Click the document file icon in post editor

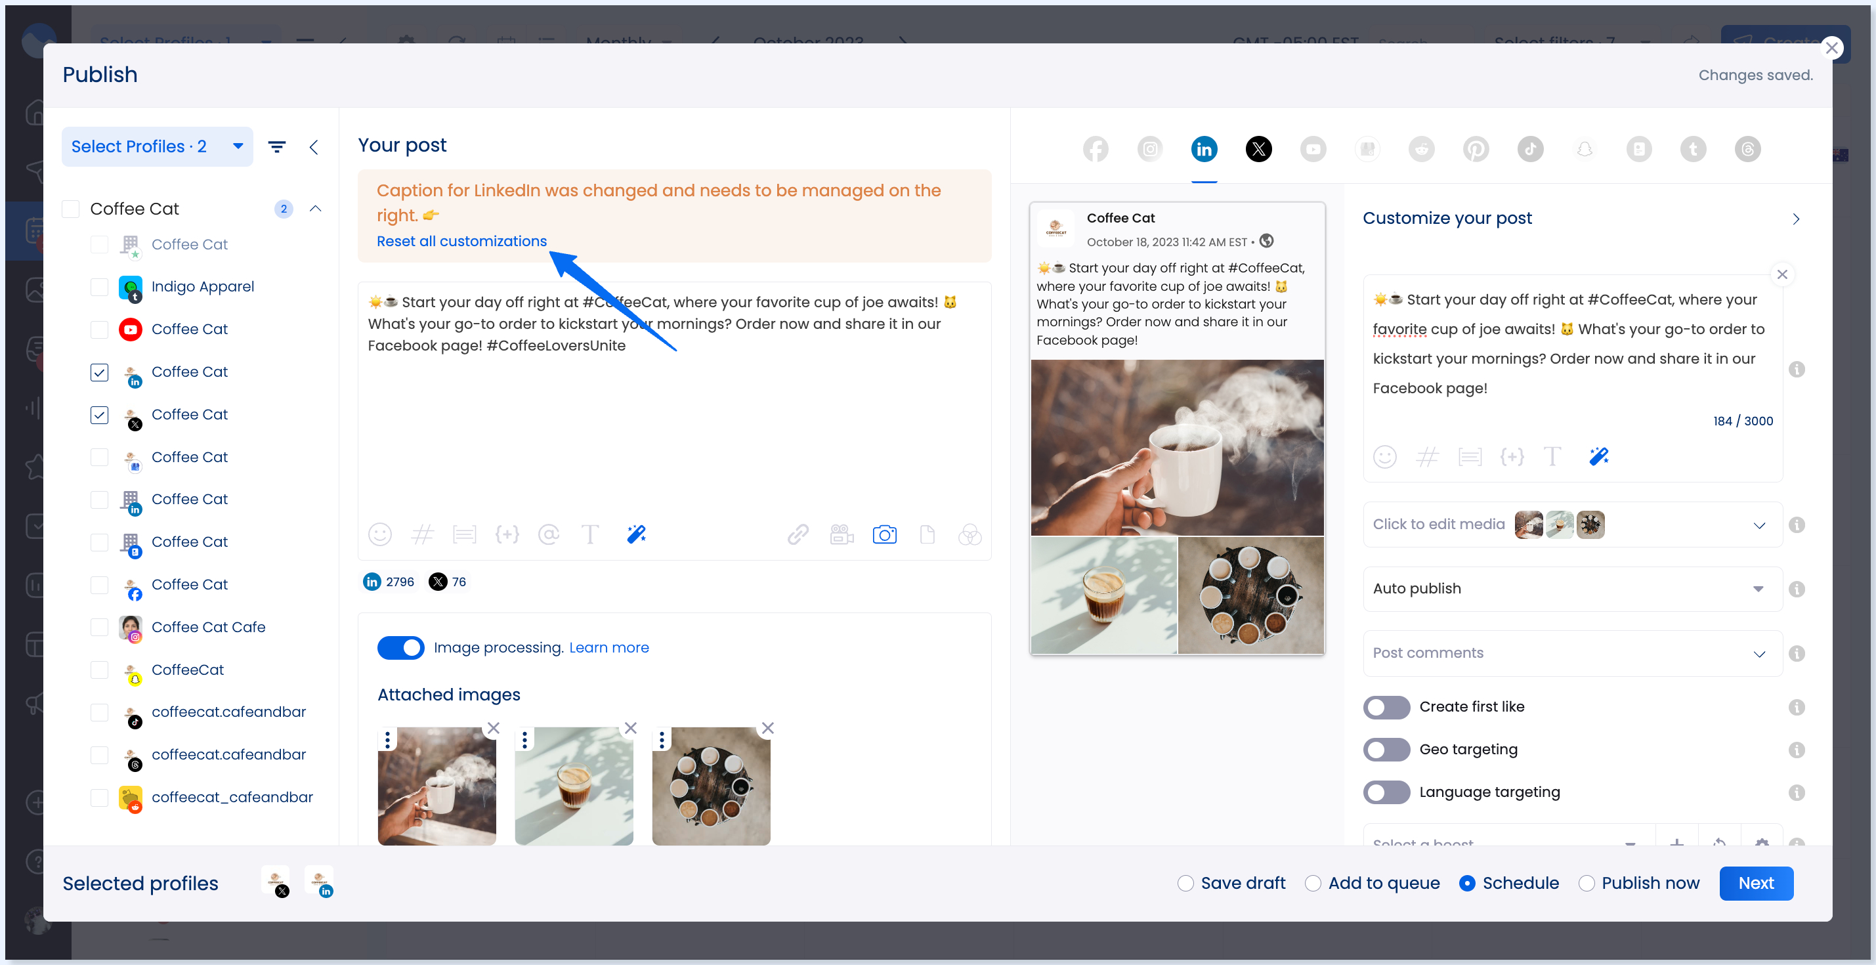[927, 534]
